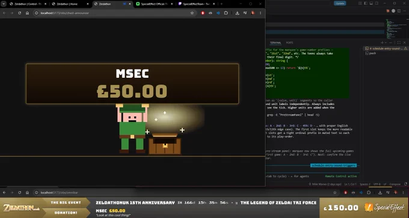This screenshot has height=218, width=409.
Task: Open Downloads in the omnibar browser toolbar
Action: [x=380, y=192]
